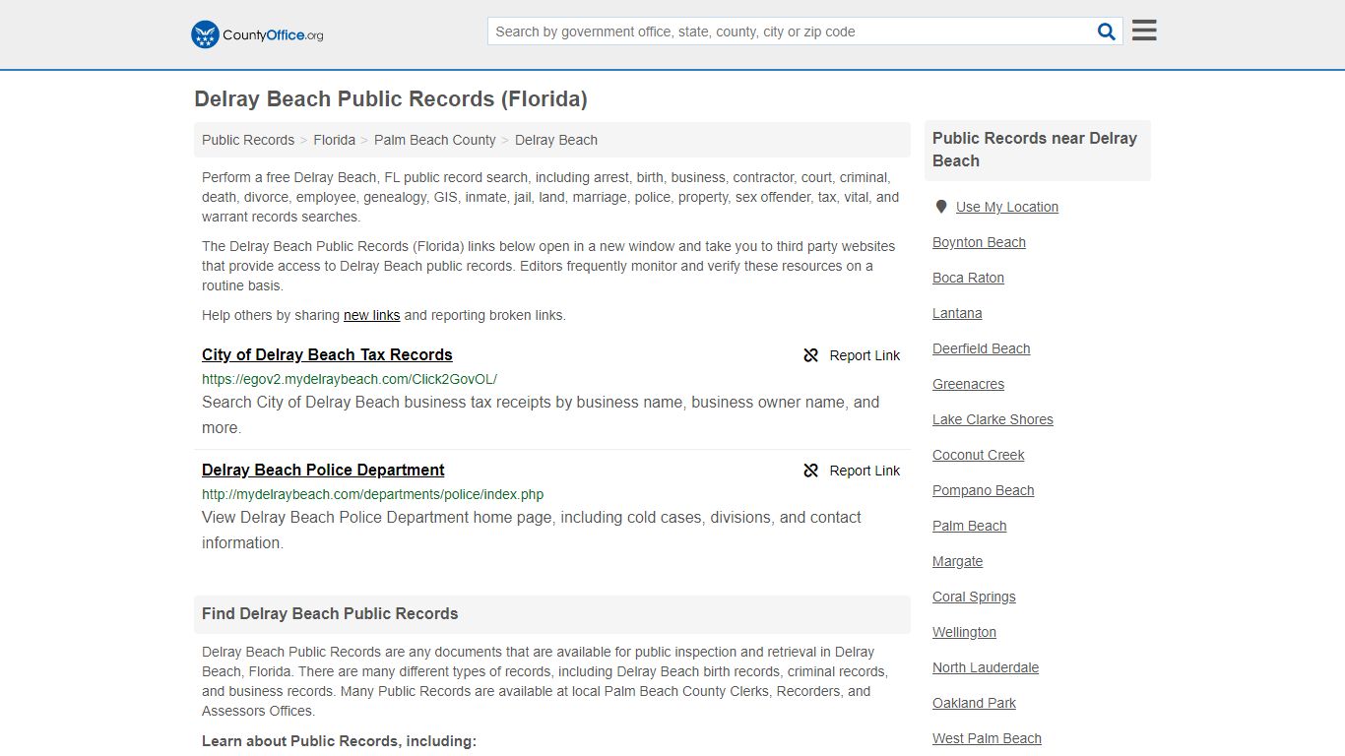Click the magnifier search icon
This screenshot has width=1345, height=756.
tap(1107, 31)
